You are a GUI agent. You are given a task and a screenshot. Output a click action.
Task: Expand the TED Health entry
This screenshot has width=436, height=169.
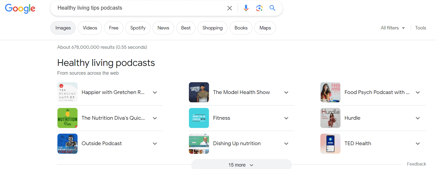tap(418, 144)
